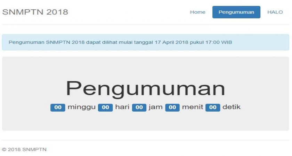Click the word hari in countdown
292x156 pixels.
tap(122, 107)
